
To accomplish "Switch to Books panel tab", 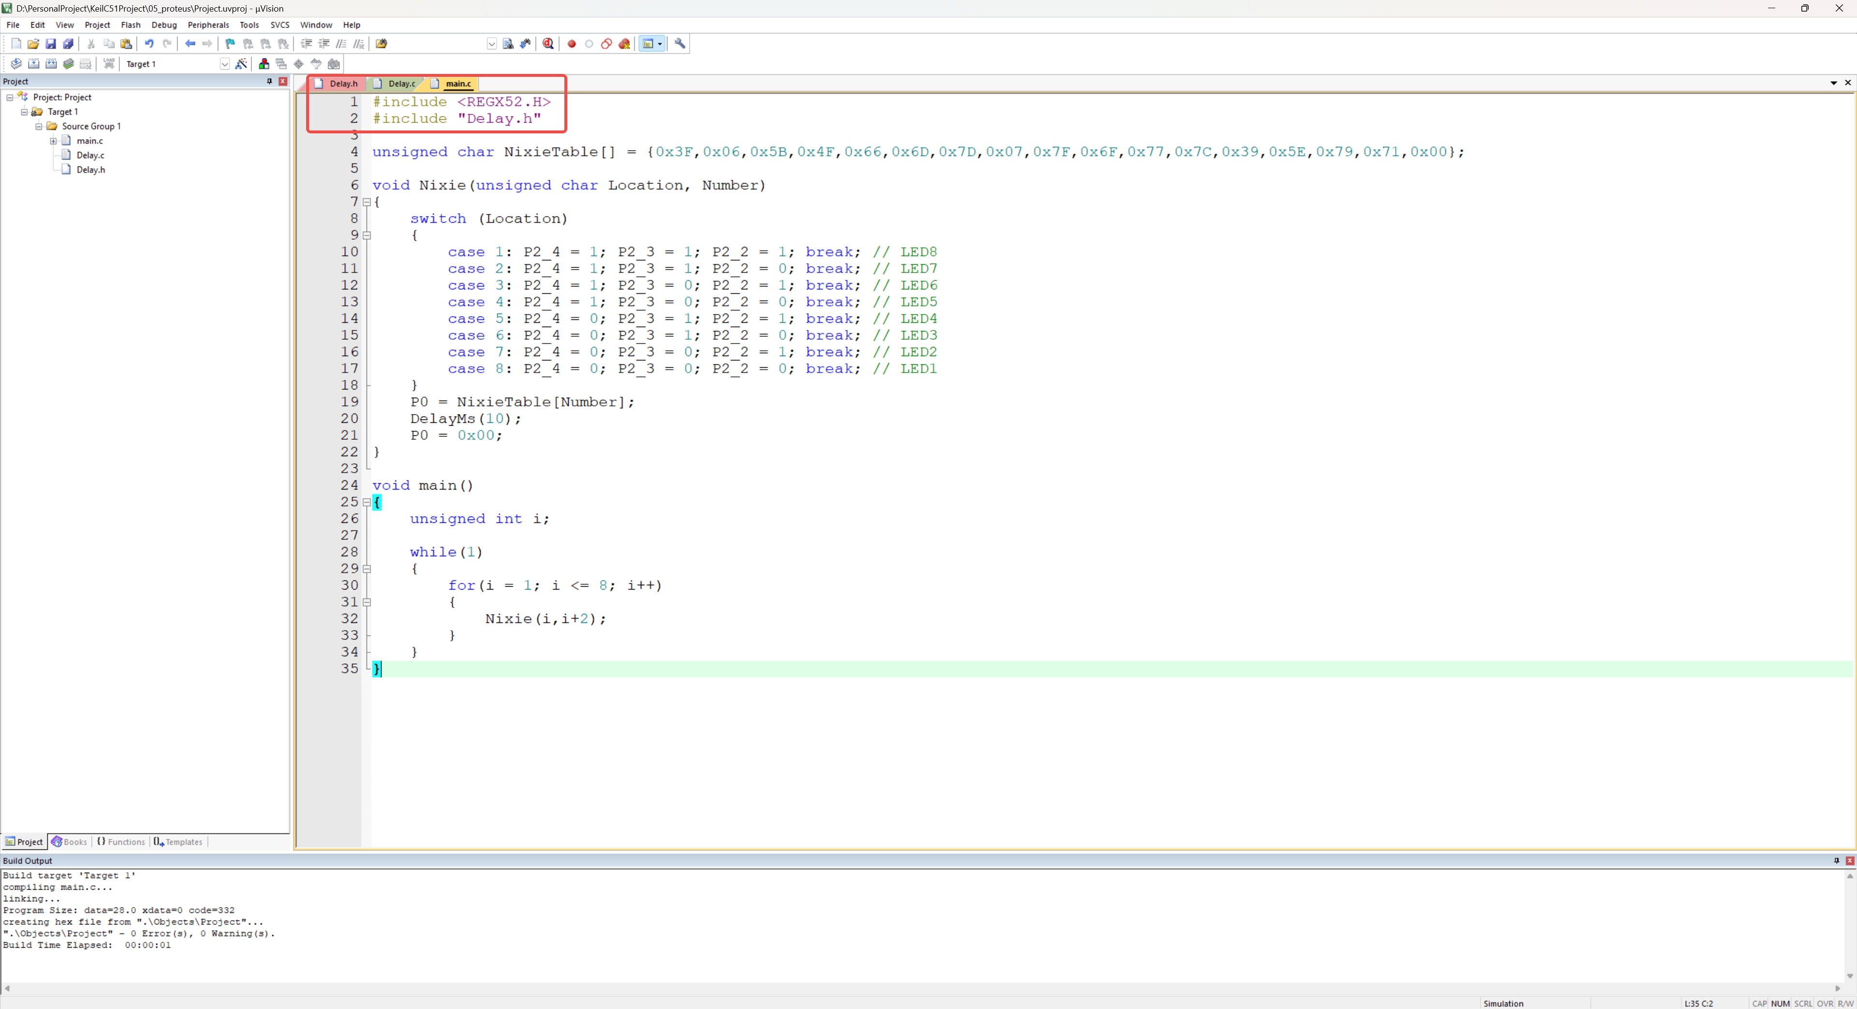I will click(69, 842).
